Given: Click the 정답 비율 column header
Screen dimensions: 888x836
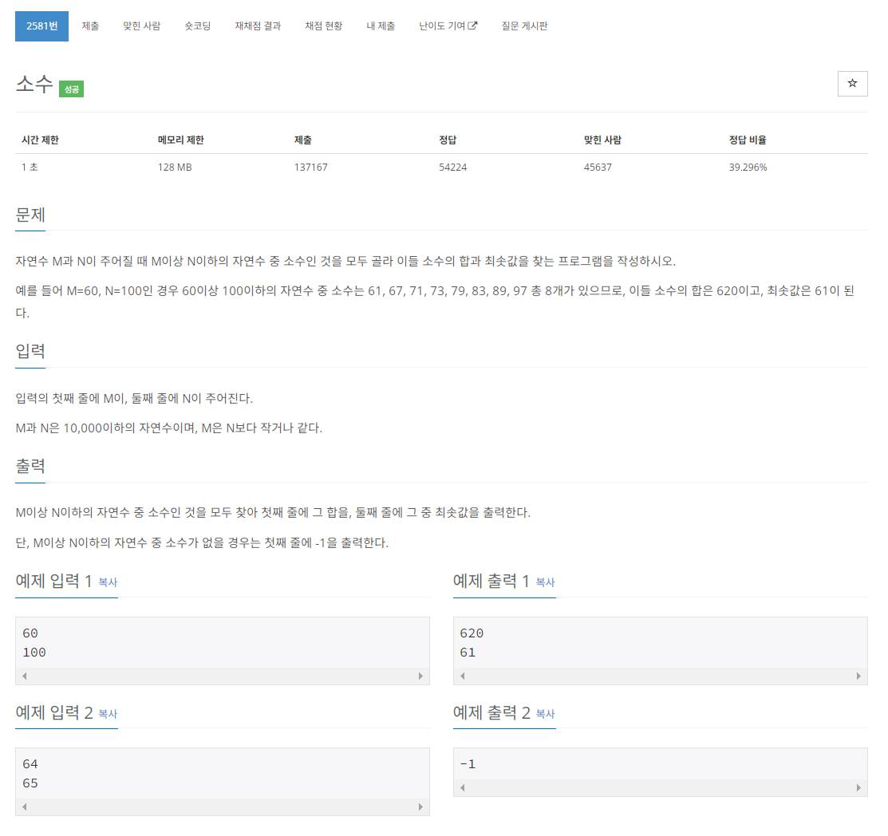Looking at the screenshot, I should (748, 140).
